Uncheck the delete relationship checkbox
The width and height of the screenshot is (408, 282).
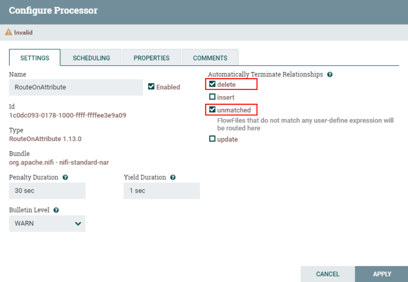click(212, 84)
